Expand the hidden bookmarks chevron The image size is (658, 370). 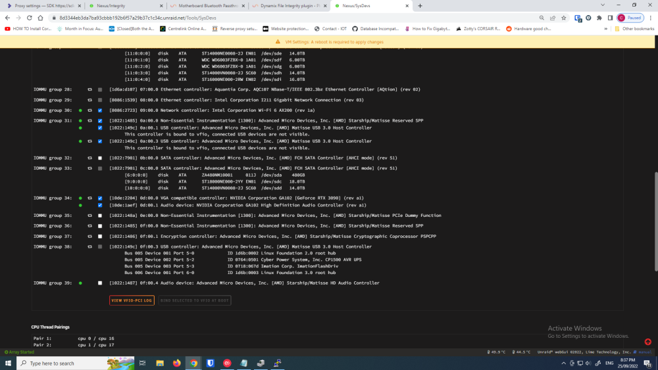[x=605, y=29]
